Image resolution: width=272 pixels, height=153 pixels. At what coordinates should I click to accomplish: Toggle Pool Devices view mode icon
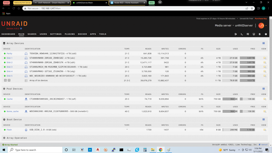tap(264, 89)
